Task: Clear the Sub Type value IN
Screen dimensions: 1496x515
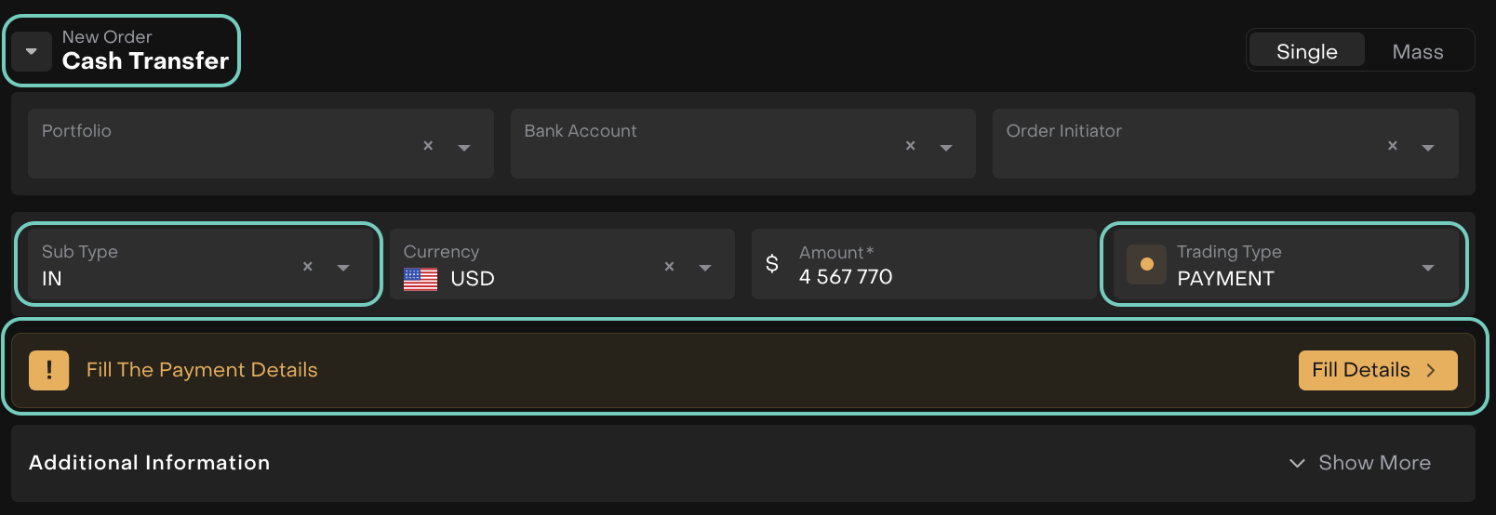Action: pos(307,267)
